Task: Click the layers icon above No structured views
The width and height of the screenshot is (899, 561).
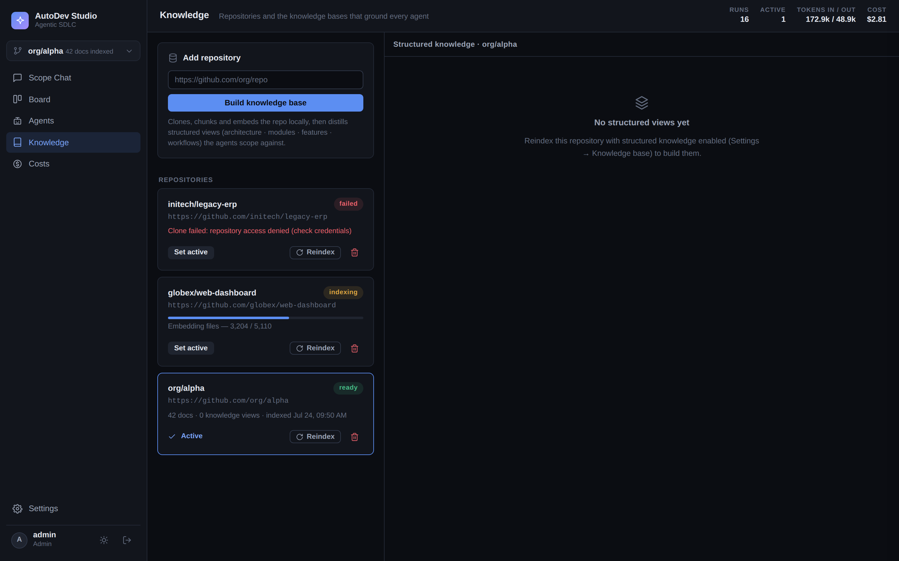Action: [641, 103]
